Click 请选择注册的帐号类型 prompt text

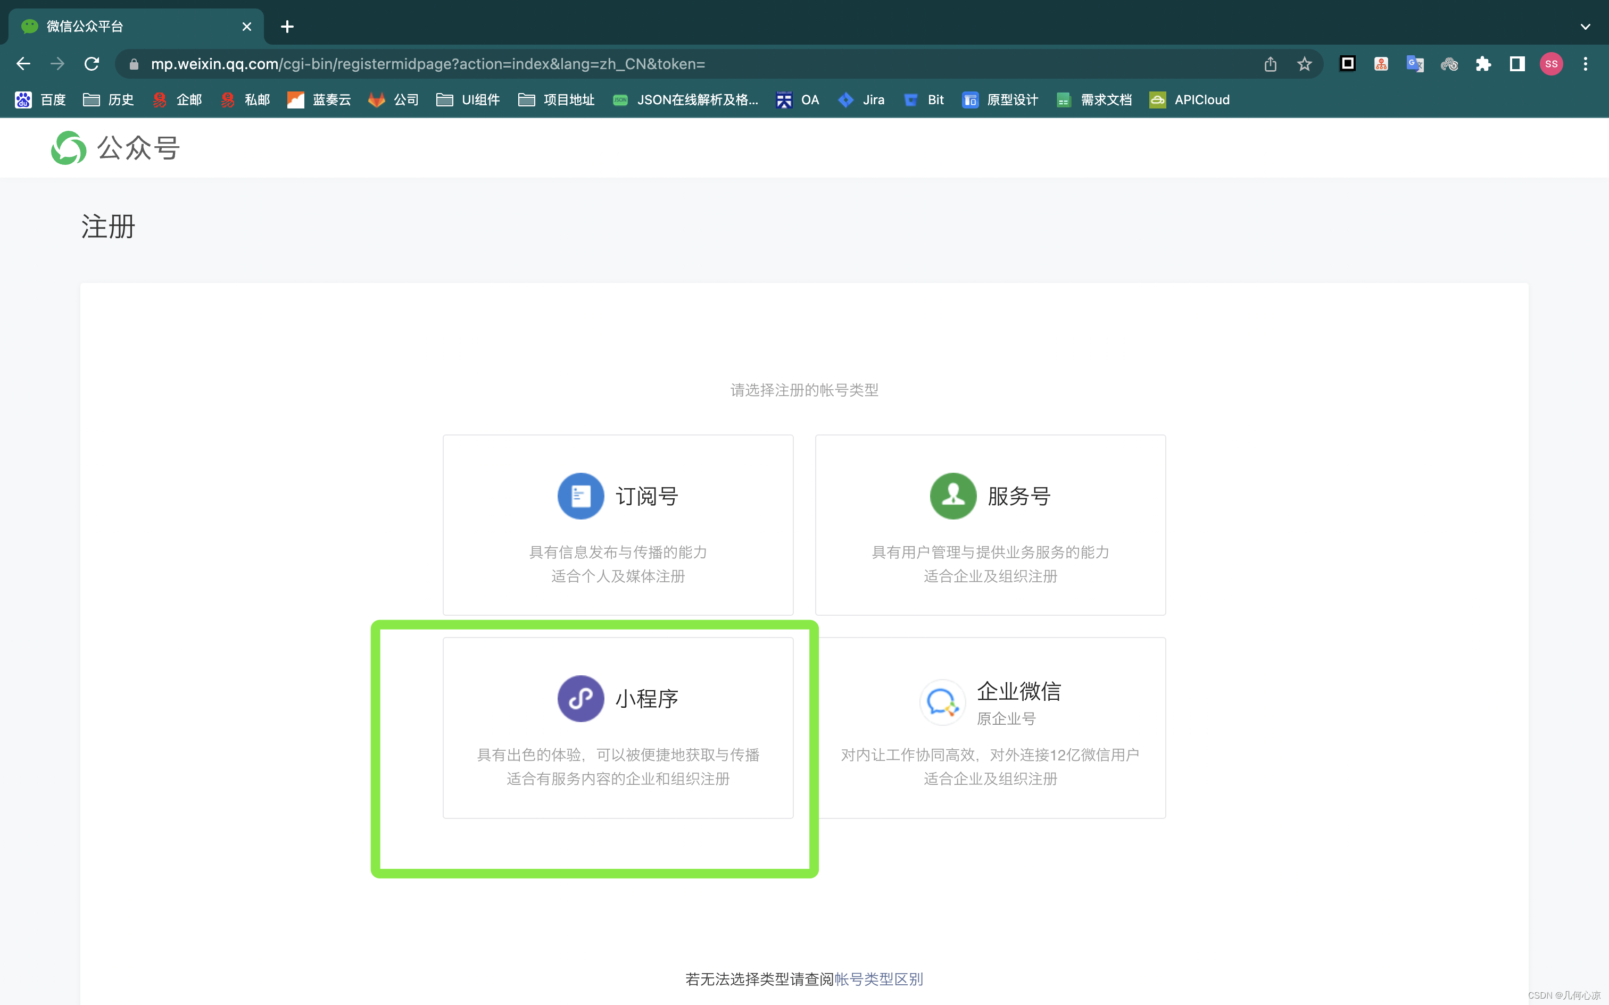click(x=804, y=390)
